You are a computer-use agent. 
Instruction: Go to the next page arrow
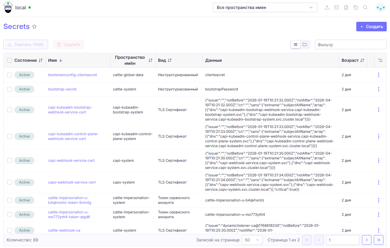click(x=367, y=240)
